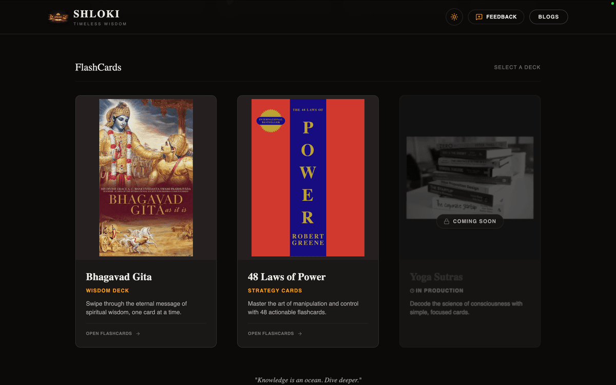Open the 48 Laws of Power cover
Screen dimensions: 616x385
pos(307,178)
